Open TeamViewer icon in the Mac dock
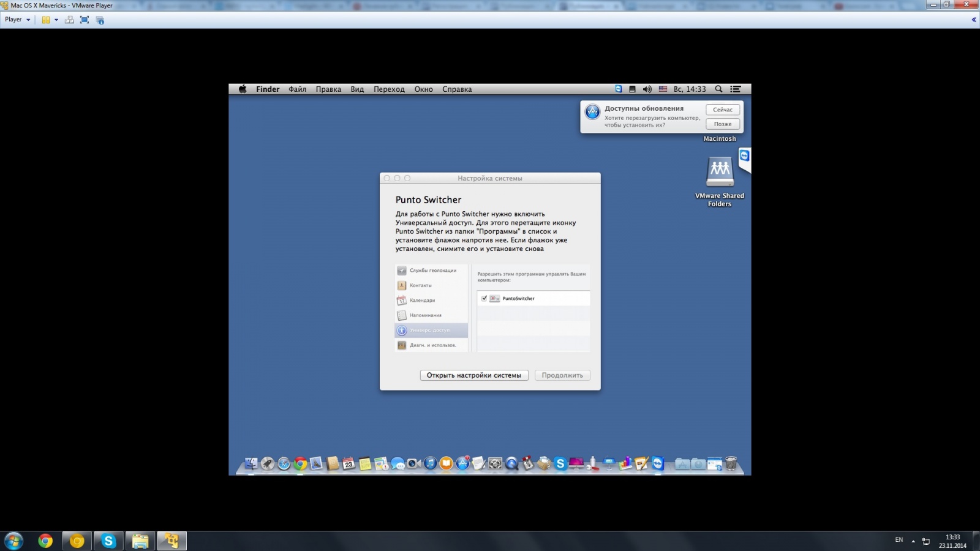The image size is (980, 551). pyautogui.click(x=658, y=463)
